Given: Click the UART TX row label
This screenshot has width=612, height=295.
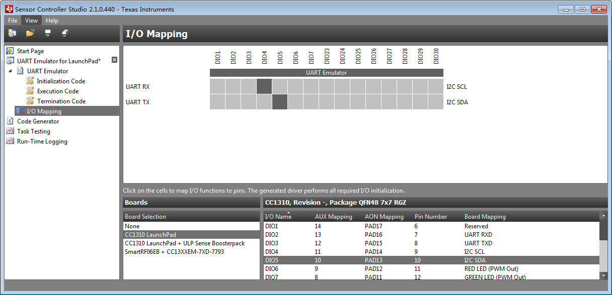Looking at the screenshot, I should (x=137, y=102).
